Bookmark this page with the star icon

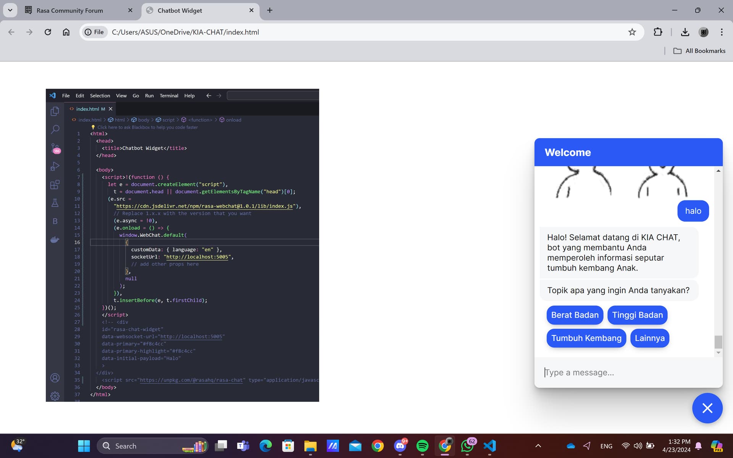click(632, 32)
